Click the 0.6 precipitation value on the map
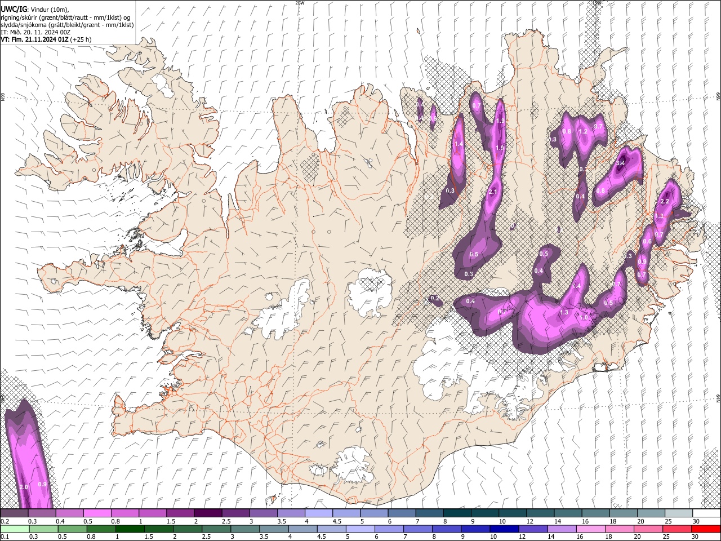This screenshot has height=541, width=721. click(x=647, y=242)
